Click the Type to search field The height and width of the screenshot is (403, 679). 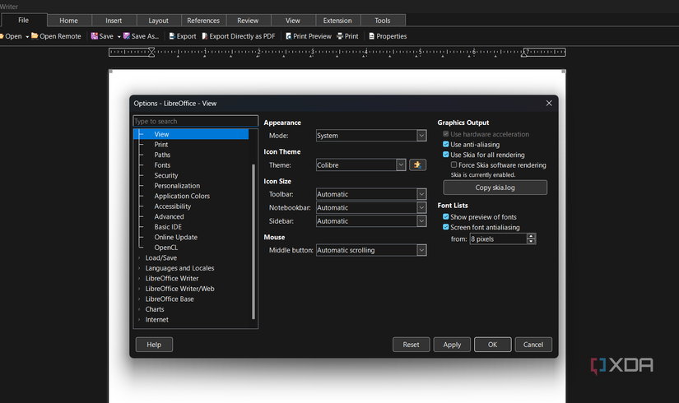pos(196,121)
